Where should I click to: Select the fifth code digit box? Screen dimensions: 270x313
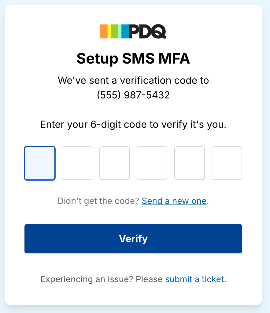(190, 163)
